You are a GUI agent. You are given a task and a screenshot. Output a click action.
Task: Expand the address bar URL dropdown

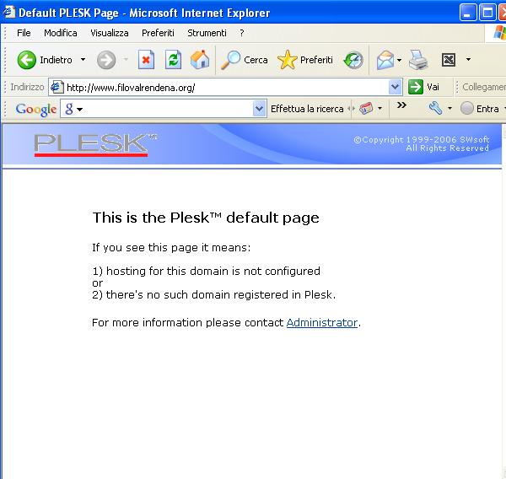coord(395,87)
